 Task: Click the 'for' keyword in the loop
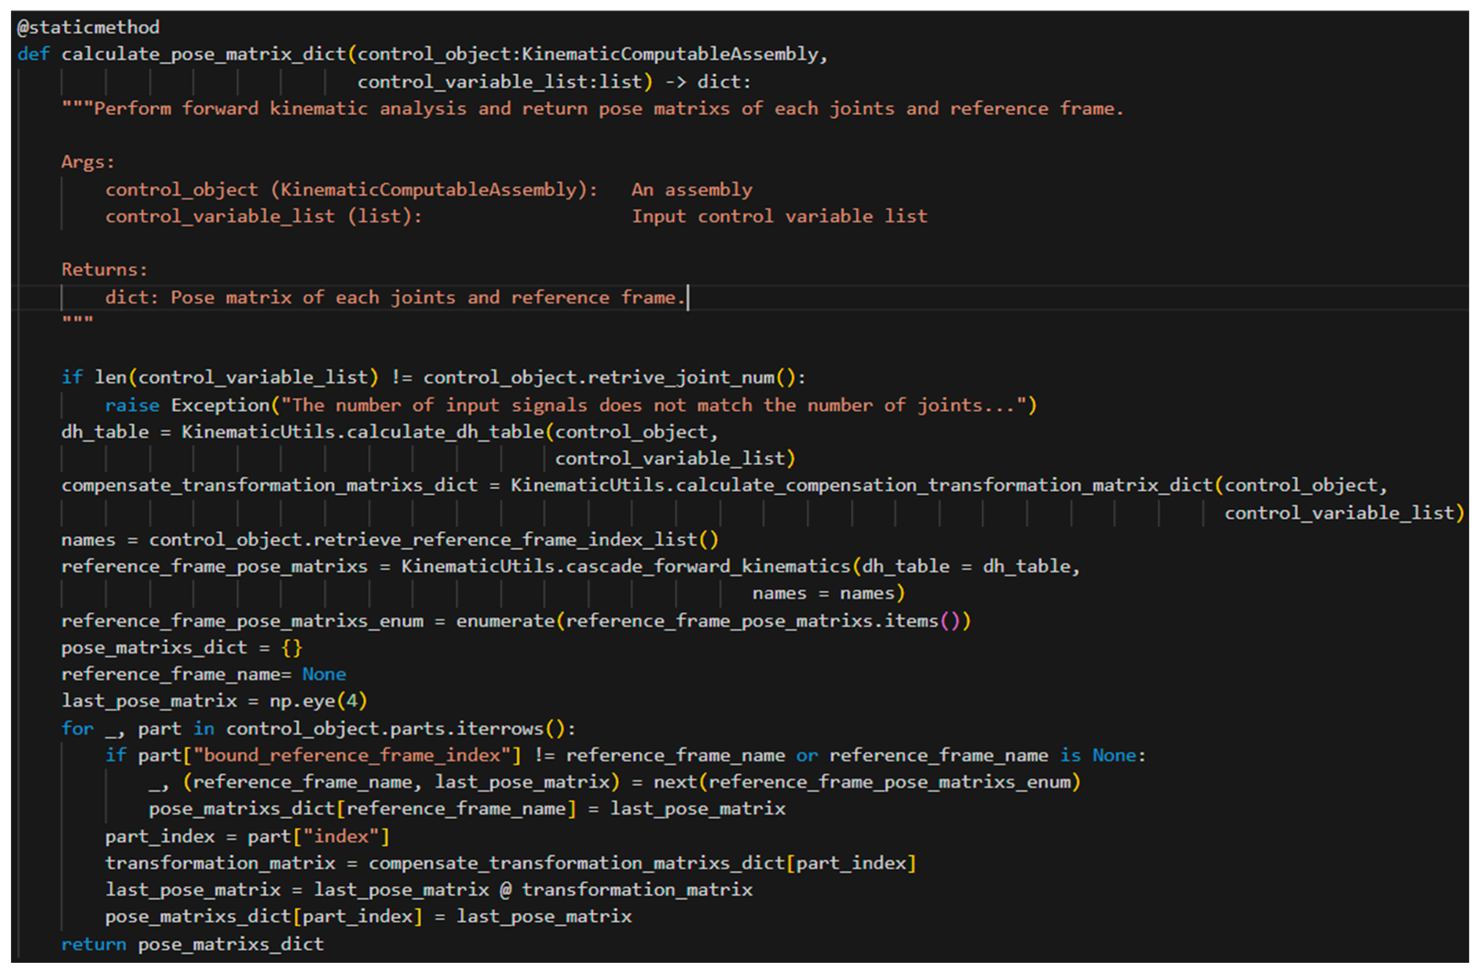click(x=77, y=729)
